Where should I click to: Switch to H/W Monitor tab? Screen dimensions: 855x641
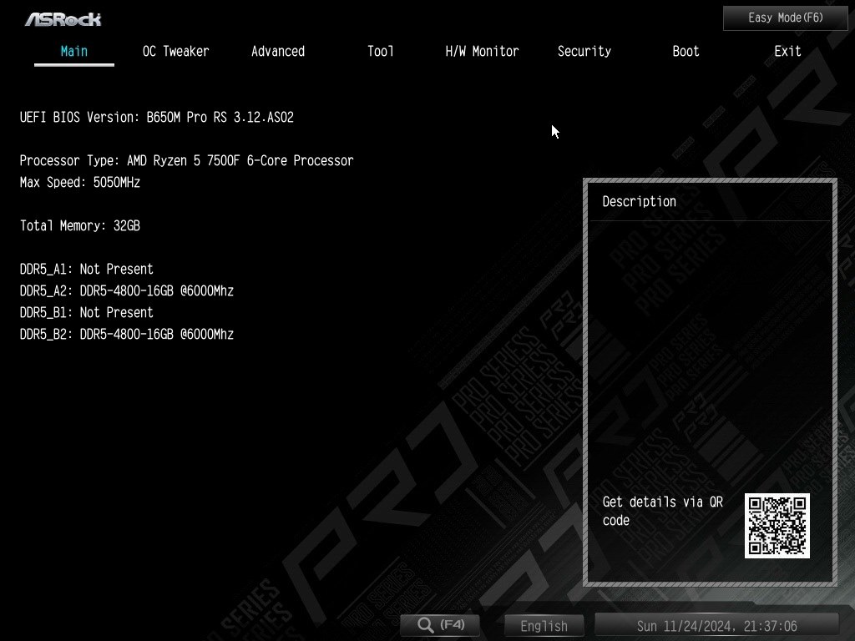pos(482,52)
